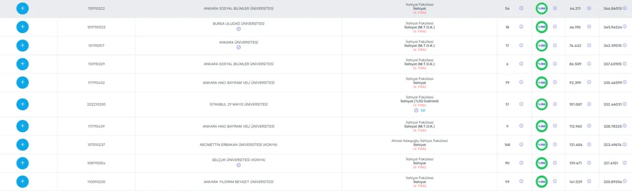Open info icon beside quota 99
The image size is (632, 191).
(x=521, y=181)
